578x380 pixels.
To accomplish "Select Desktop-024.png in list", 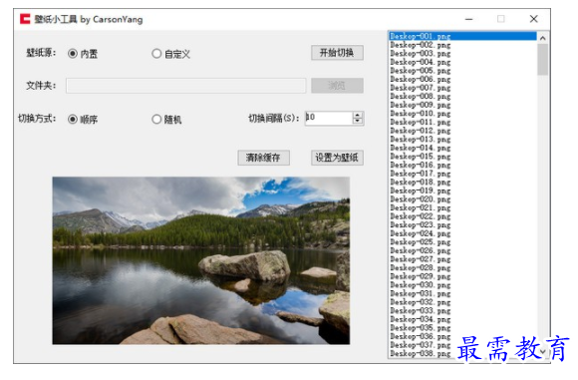I will point(421,233).
